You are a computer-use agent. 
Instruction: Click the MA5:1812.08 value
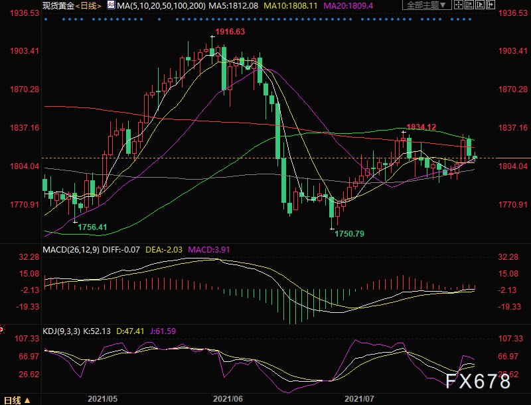pos(233,6)
